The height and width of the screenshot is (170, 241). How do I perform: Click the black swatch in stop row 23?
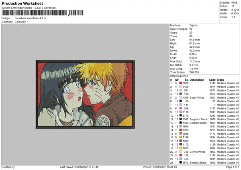click(x=181, y=162)
